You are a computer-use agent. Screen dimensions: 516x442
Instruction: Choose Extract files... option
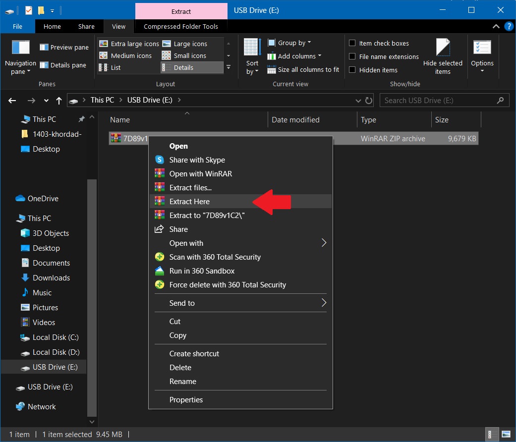pyautogui.click(x=240, y=187)
